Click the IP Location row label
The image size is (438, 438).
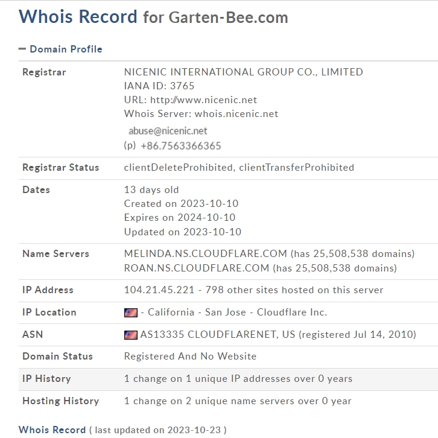tap(49, 313)
